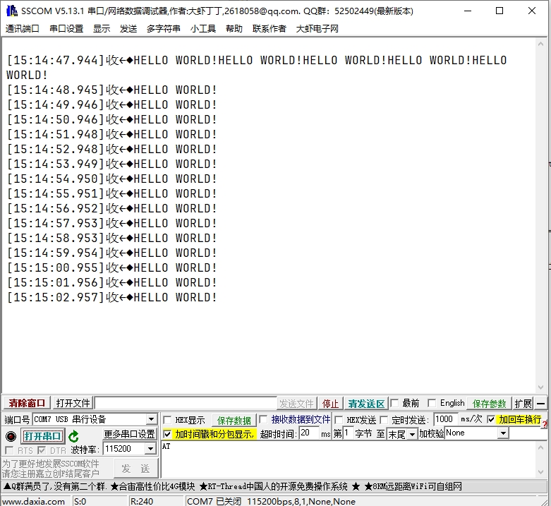This screenshot has width=551, height=506.
Task: Open the 末尾 byte range dropdown
Action: [x=412, y=435]
